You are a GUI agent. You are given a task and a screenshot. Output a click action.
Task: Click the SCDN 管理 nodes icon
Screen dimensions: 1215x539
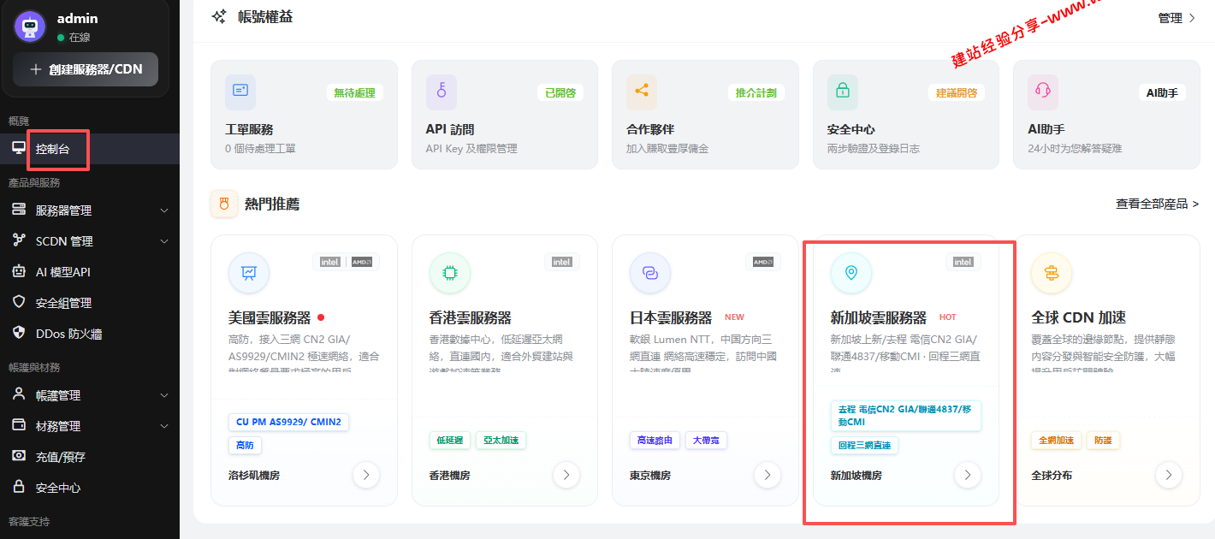pyautogui.click(x=19, y=240)
